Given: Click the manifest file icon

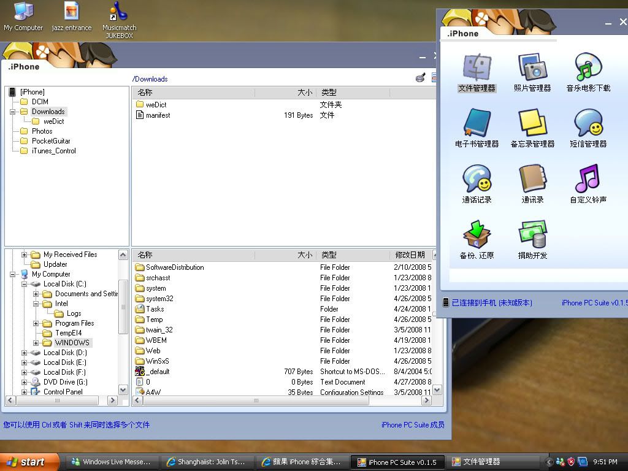Looking at the screenshot, I should 140,115.
